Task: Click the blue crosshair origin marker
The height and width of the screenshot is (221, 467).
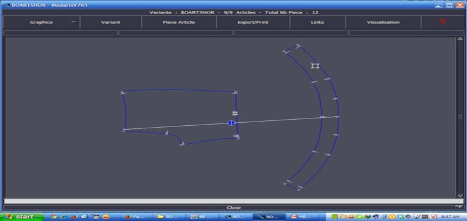Action: 232,123
